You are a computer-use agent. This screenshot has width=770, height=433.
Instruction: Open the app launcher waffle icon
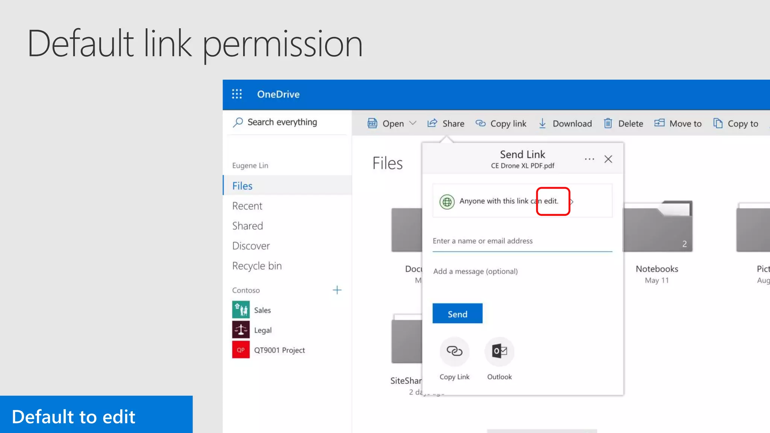tap(237, 94)
